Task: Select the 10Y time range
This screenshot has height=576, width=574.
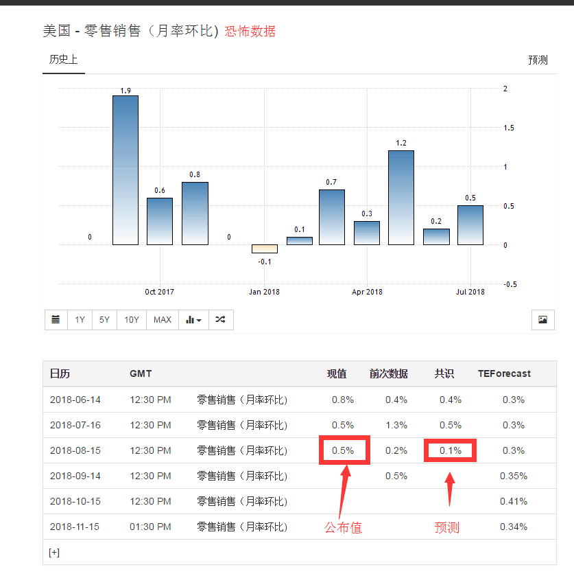Action: click(x=130, y=319)
